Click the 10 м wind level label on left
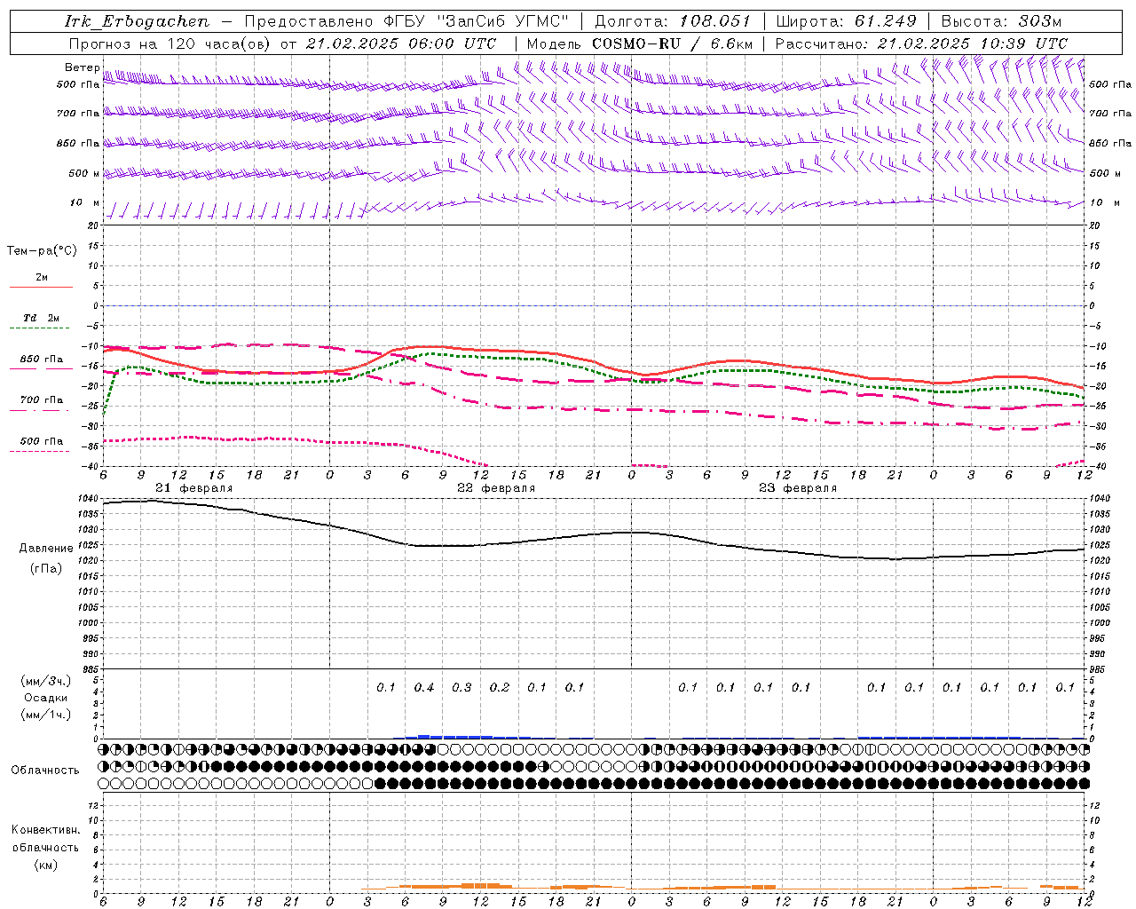The width and height of the screenshot is (1136, 909). pos(85,202)
